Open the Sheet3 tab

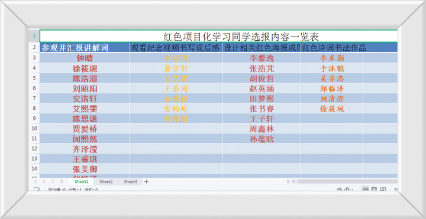(130, 182)
